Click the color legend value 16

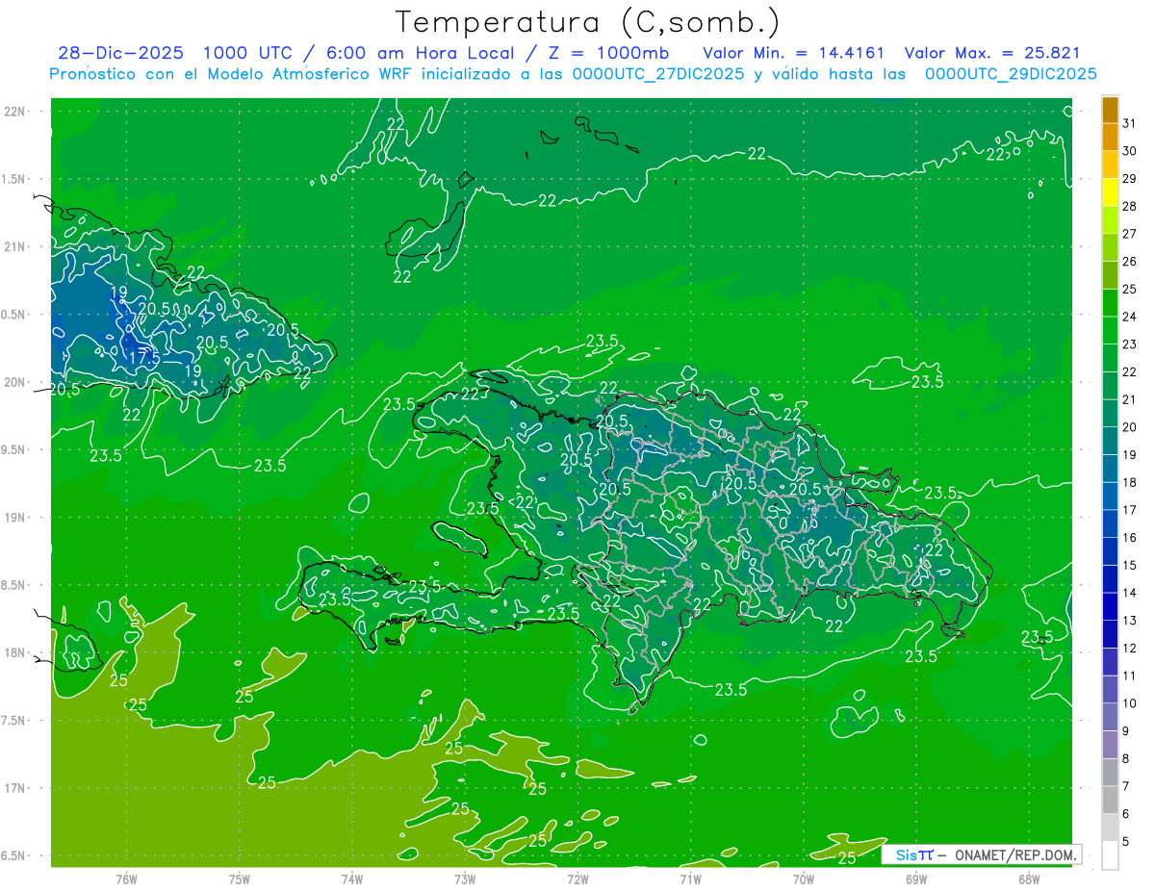pos(1130,538)
